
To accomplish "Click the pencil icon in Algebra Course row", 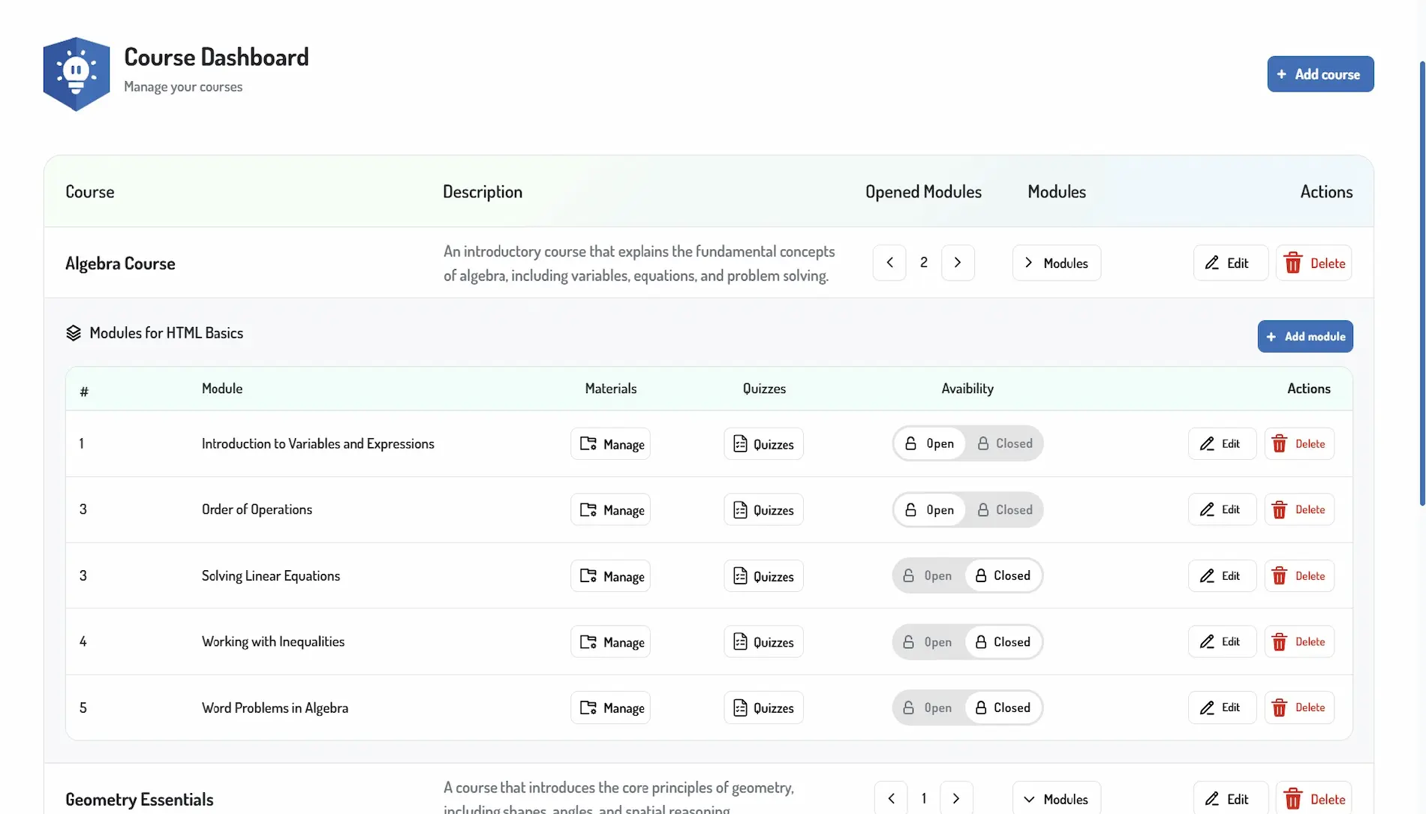I will coord(1212,263).
